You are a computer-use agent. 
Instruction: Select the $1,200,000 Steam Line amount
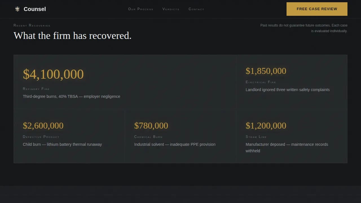pyautogui.click(x=266, y=125)
